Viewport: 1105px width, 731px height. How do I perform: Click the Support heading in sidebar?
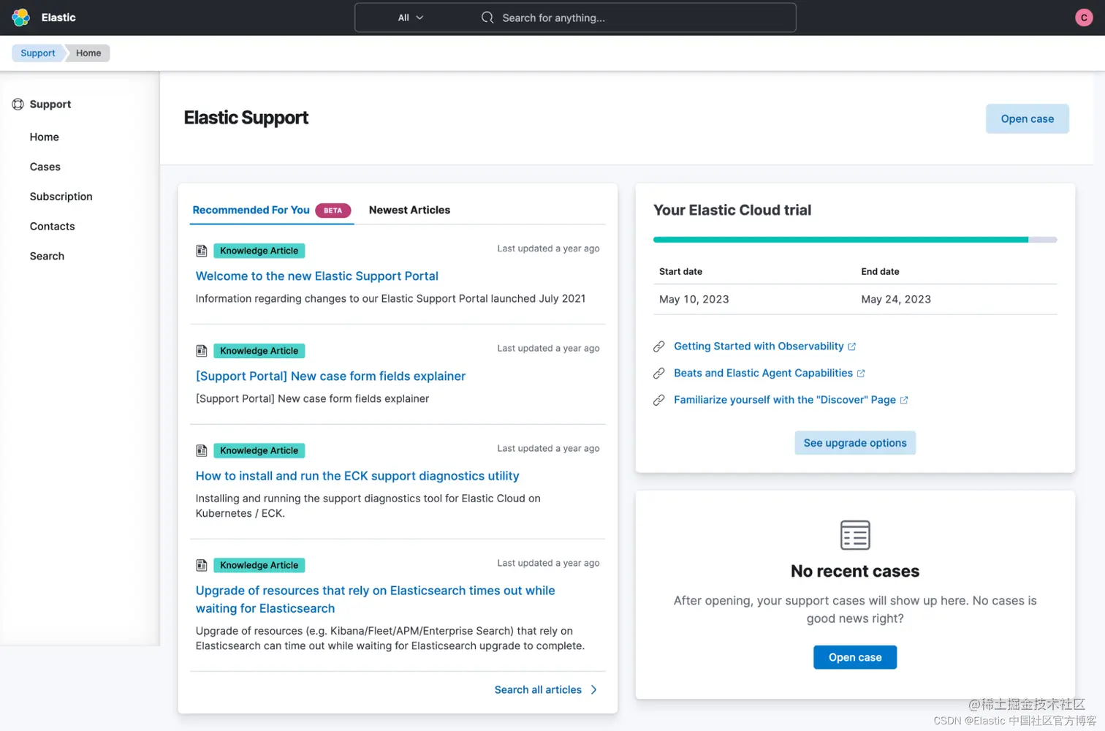coord(50,105)
